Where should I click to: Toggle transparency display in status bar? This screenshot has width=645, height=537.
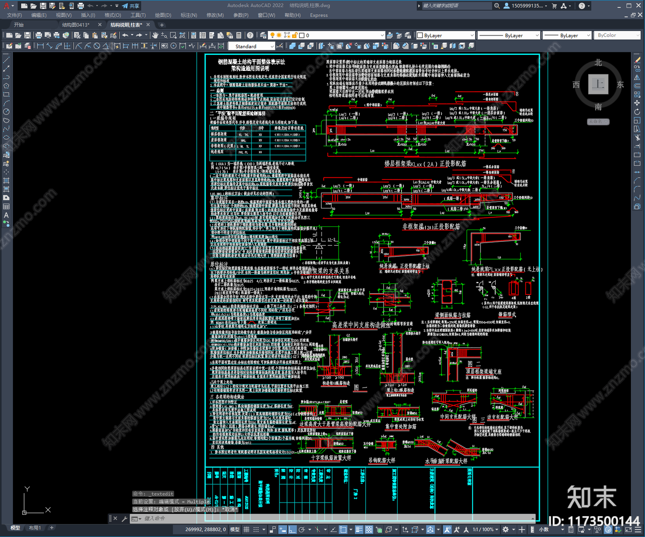click(x=368, y=529)
